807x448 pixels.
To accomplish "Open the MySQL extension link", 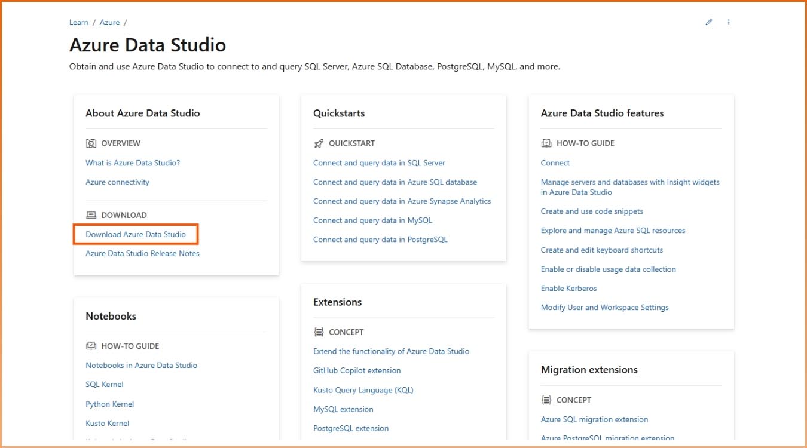I will click(343, 409).
